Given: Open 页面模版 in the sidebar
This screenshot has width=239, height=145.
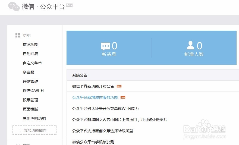Looking at the screenshot, I should 30,109.
